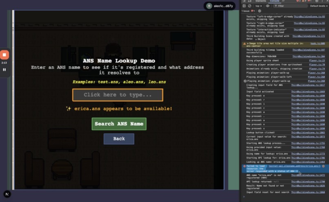
Task: Click the Search ANS Name button
Action: 119,124
